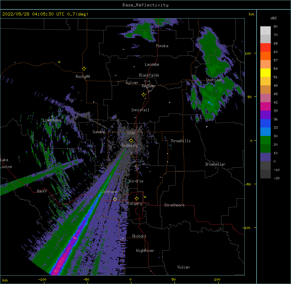Screen dimensions: 291x284
Task: Click the Limestone label
Action: 52,120
